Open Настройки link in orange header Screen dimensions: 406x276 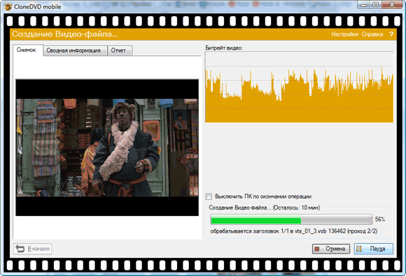pyautogui.click(x=344, y=34)
